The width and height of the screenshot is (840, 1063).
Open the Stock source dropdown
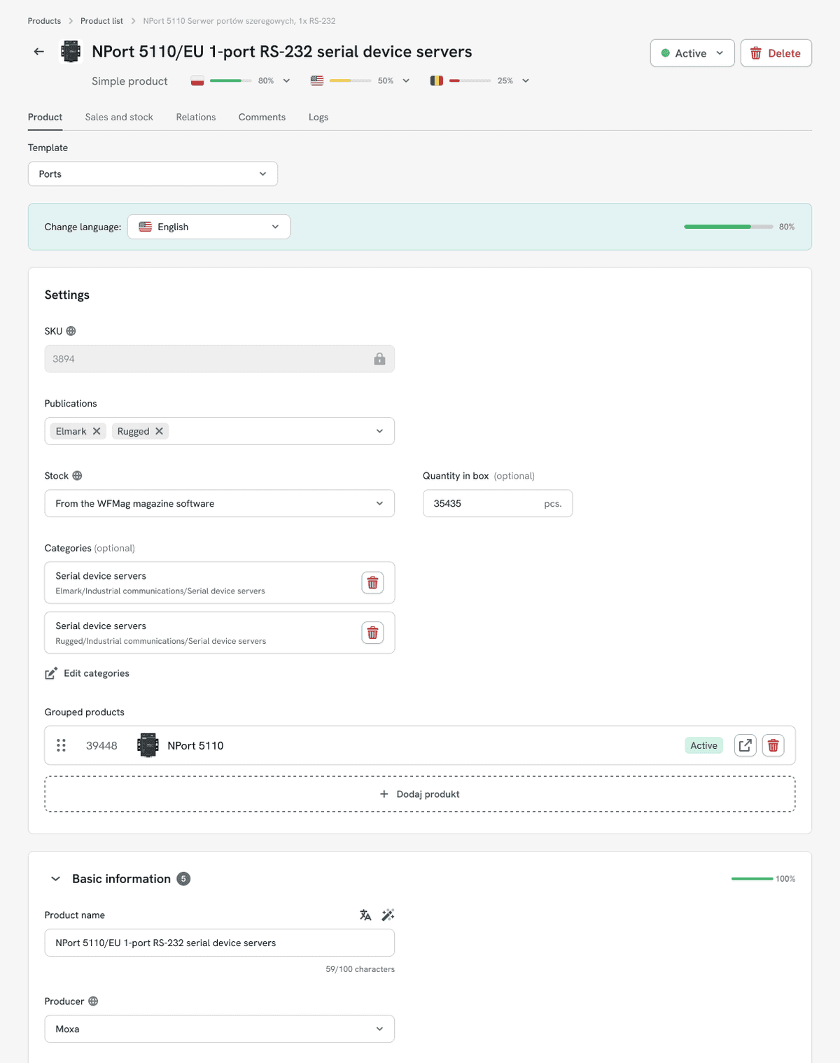point(219,503)
